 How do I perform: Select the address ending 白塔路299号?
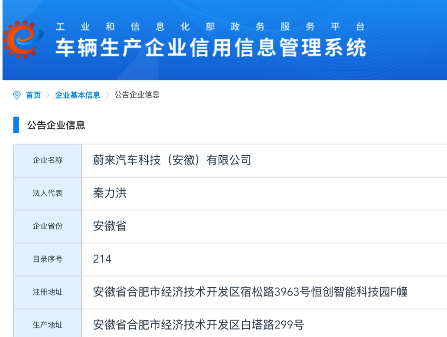[198, 325]
